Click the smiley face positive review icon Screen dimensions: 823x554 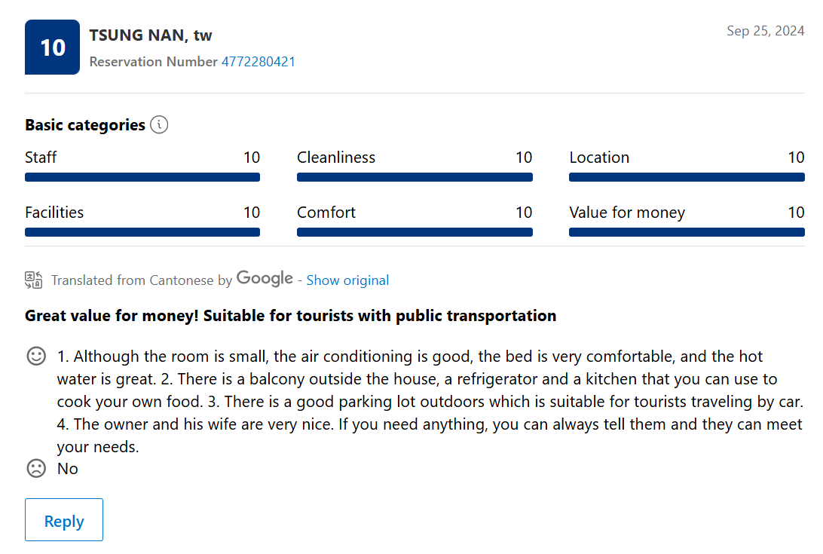[36, 356]
